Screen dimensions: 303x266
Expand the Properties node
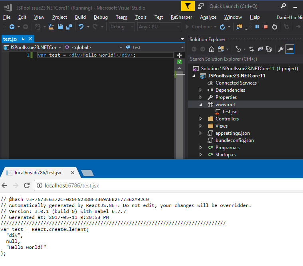tap(200, 97)
